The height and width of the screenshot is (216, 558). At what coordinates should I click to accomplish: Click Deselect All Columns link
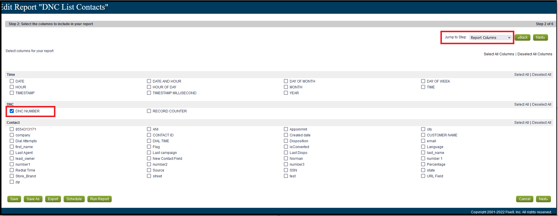[x=535, y=54]
